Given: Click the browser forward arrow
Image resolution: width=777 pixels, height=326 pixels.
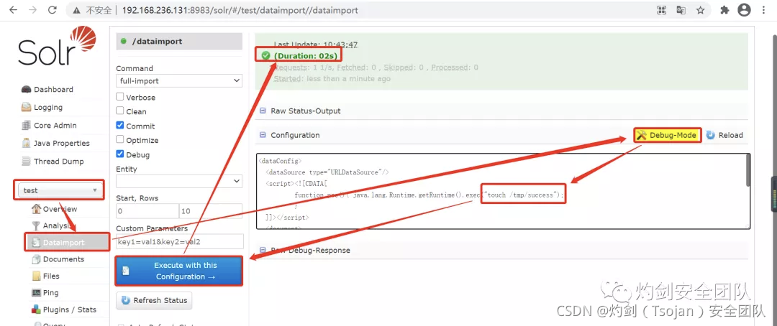Looking at the screenshot, I should pos(32,10).
